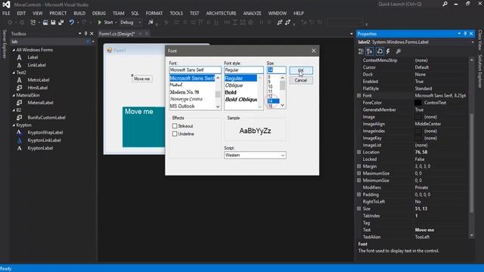Select the Label control in Toolbox

[x=33, y=57]
